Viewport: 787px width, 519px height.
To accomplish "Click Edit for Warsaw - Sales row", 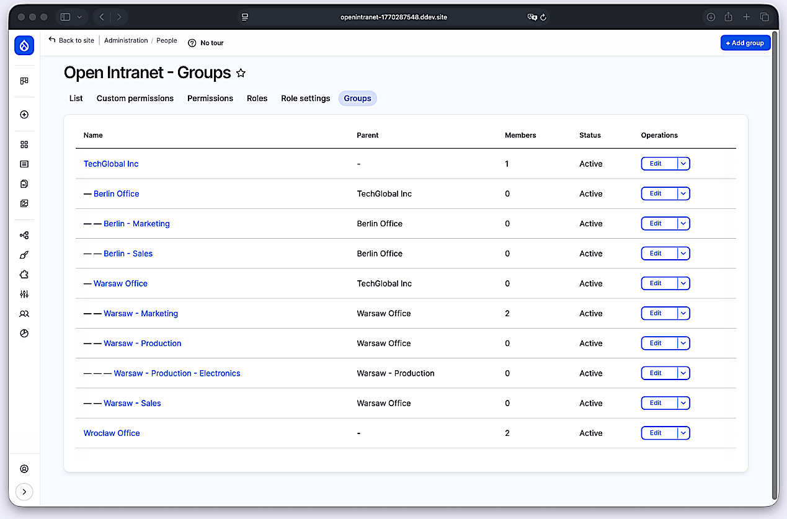I will (659, 403).
